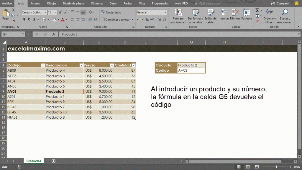Open Estilos de celda gallery
The height and width of the screenshot is (170, 302).
(211, 18)
